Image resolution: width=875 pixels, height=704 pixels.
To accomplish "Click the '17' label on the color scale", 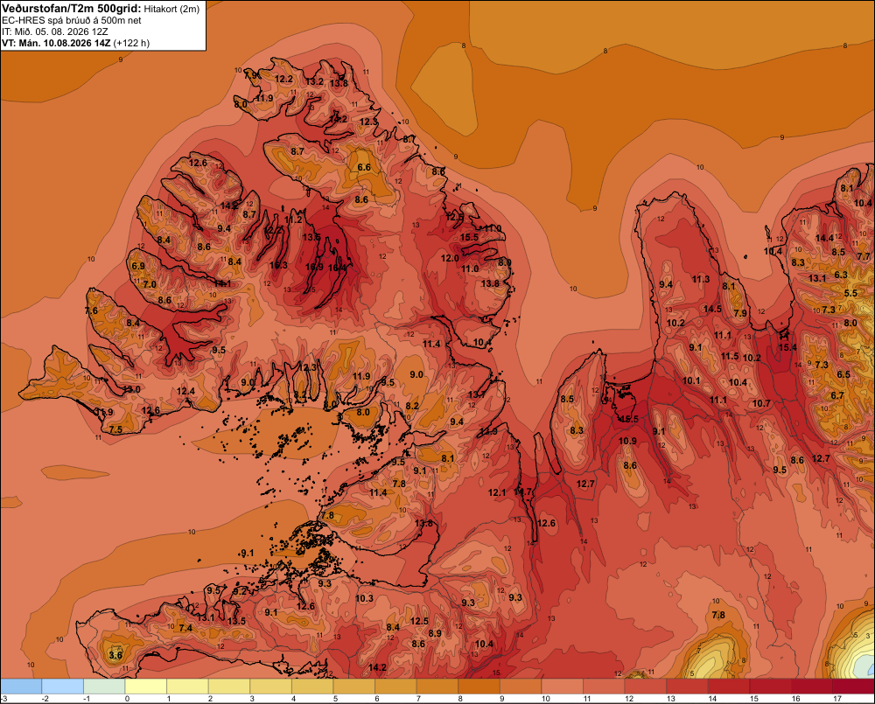I will pos(837,699).
